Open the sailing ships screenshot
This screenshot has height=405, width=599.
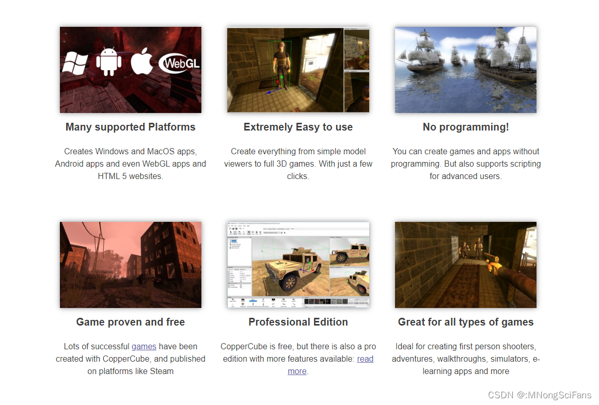465,70
